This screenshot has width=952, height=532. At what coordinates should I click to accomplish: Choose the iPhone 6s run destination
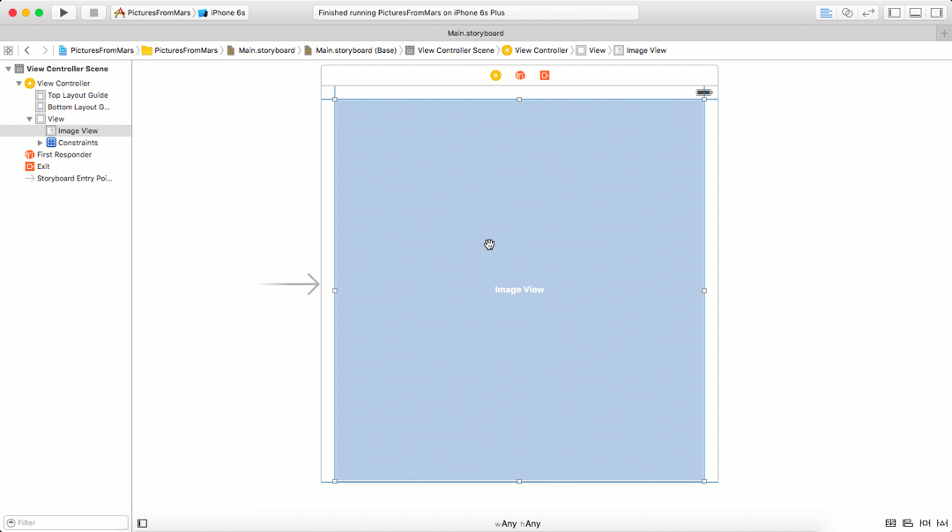(x=222, y=12)
